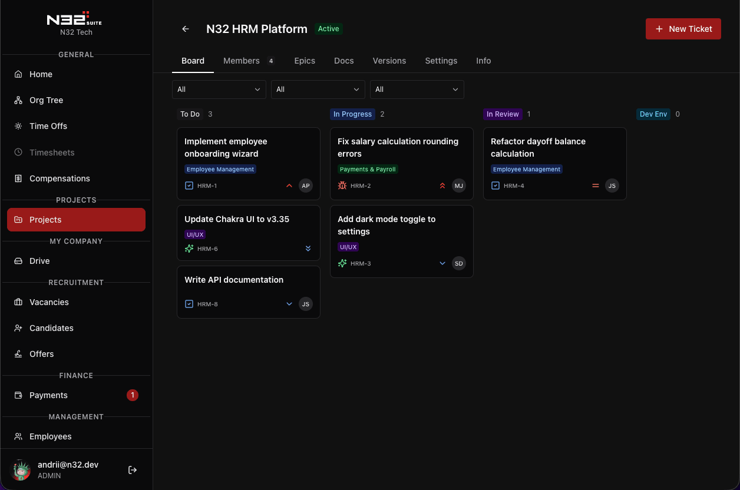Screen dimensions: 740x490
Task: Click the Drive icon in sidebar
Action: tap(18, 261)
